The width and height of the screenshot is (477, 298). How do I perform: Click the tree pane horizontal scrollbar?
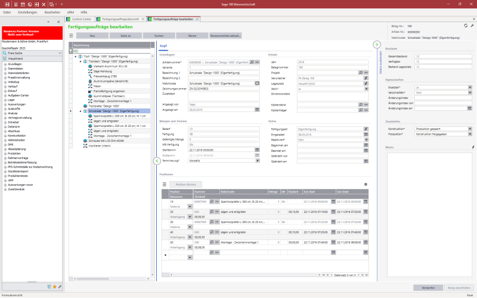tap(92, 278)
